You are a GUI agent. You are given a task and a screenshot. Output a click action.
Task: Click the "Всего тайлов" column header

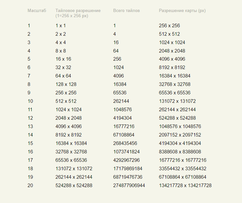coord(127,11)
